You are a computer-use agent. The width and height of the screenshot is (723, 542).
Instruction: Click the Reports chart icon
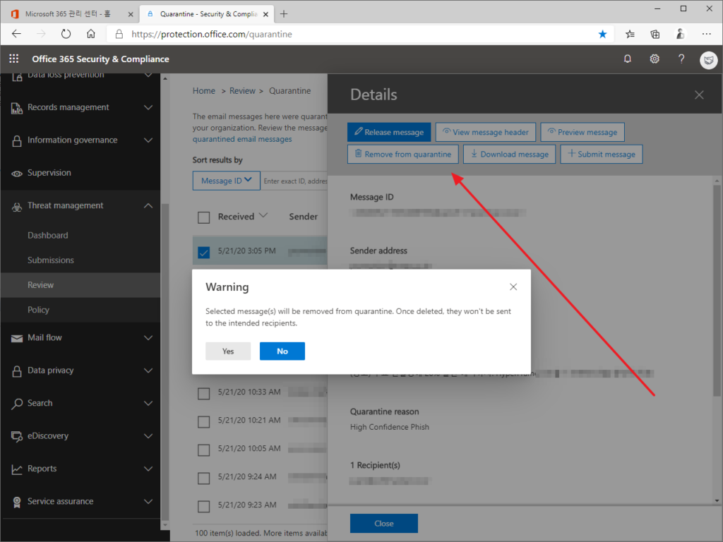16,468
